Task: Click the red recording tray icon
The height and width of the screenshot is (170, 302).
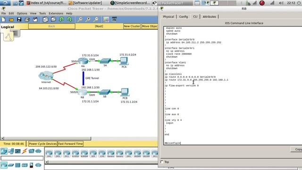Action: (262, 3)
